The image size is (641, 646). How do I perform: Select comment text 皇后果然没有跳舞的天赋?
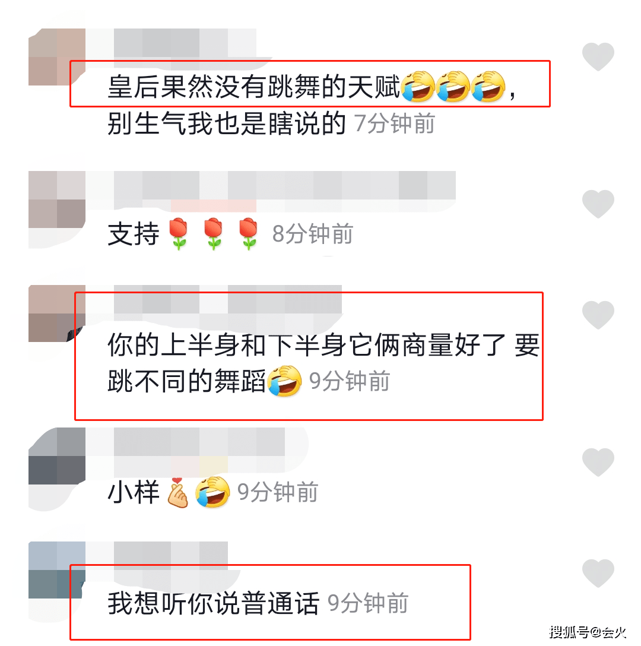click(x=254, y=87)
